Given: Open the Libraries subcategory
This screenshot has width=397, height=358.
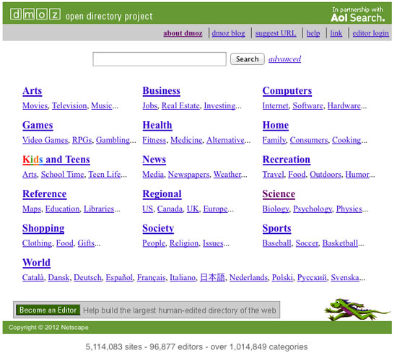Looking at the screenshot, I should [x=99, y=209].
